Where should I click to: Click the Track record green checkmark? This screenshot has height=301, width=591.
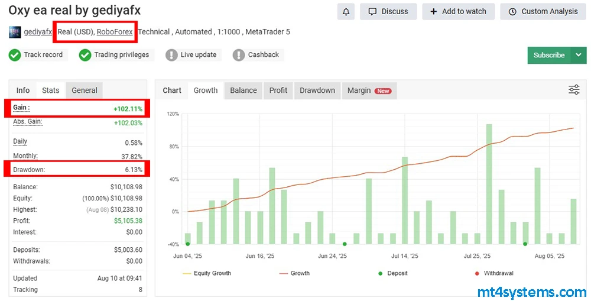pyautogui.click(x=15, y=55)
